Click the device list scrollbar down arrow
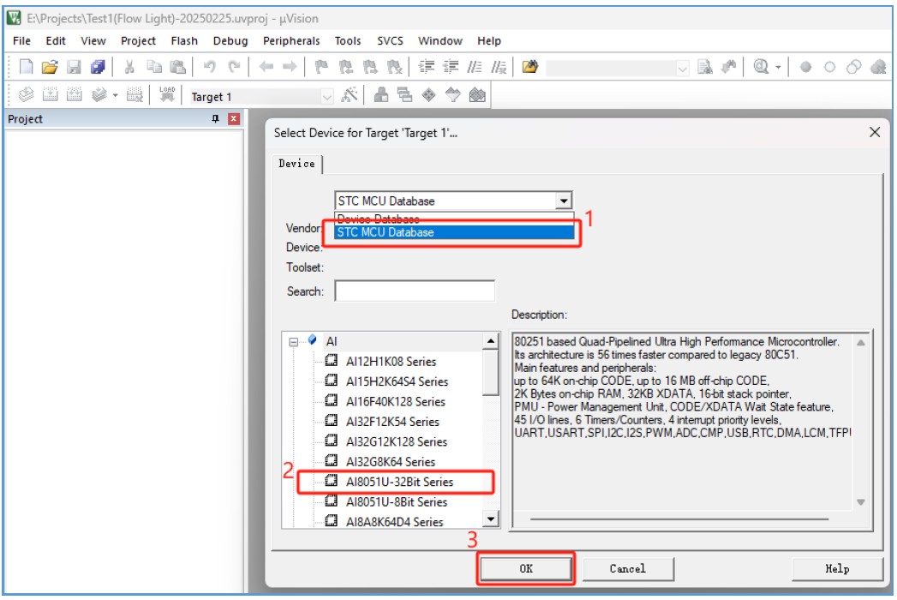The width and height of the screenshot is (897, 600). click(491, 519)
